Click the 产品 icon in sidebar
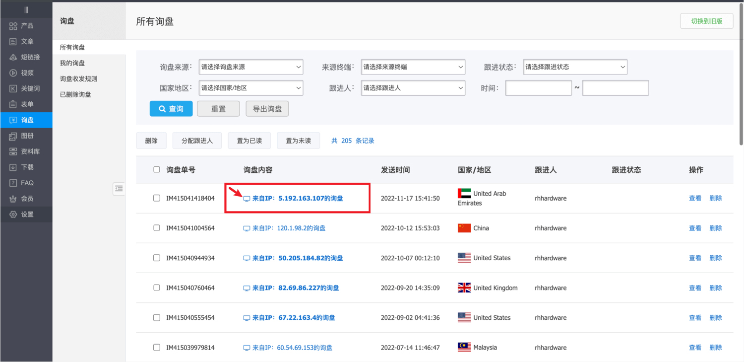This screenshot has height=362, width=744. (x=13, y=26)
